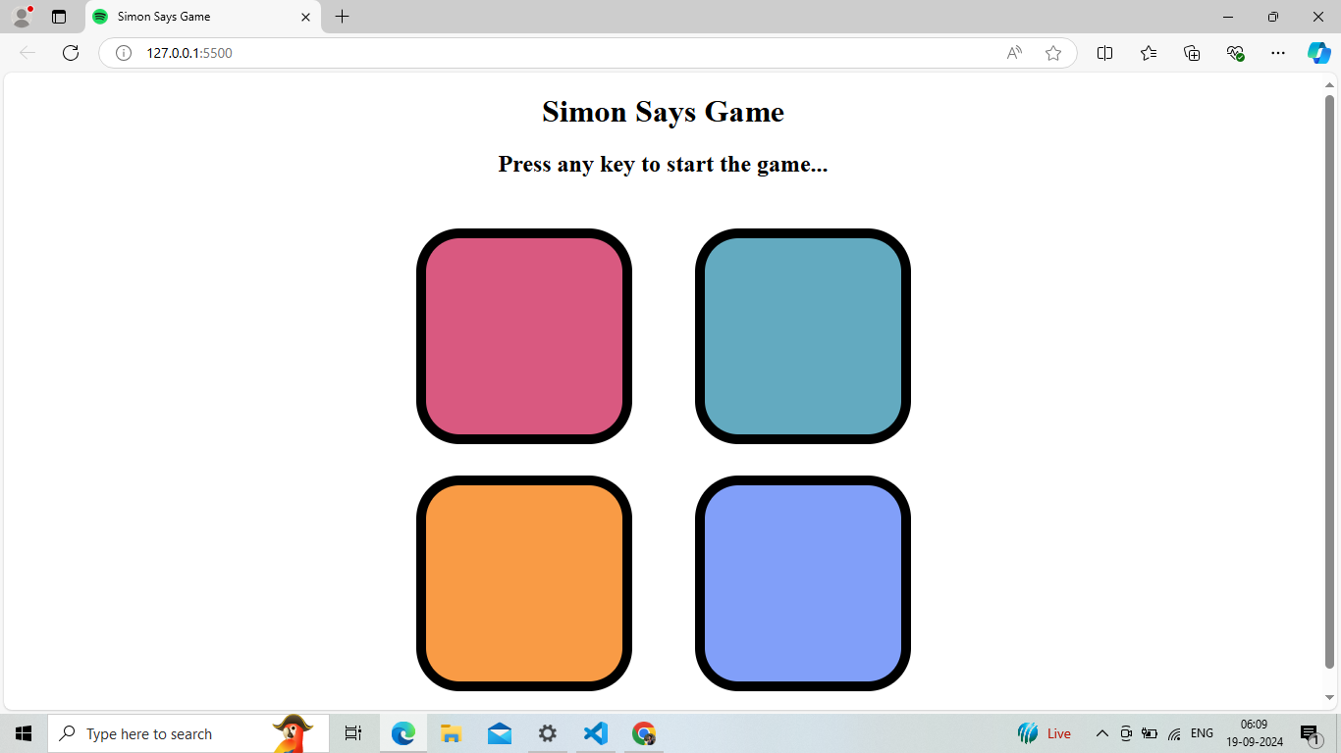Click the pink Simon game square

(524, 335)
